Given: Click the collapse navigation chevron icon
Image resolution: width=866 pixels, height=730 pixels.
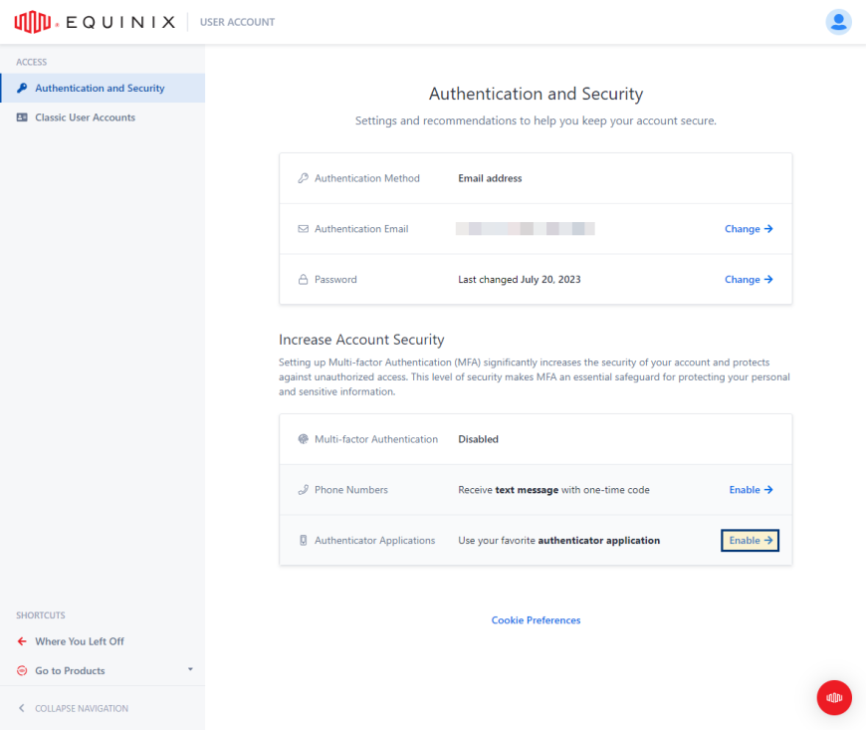Looking at the screenshot, I should 22,708.
